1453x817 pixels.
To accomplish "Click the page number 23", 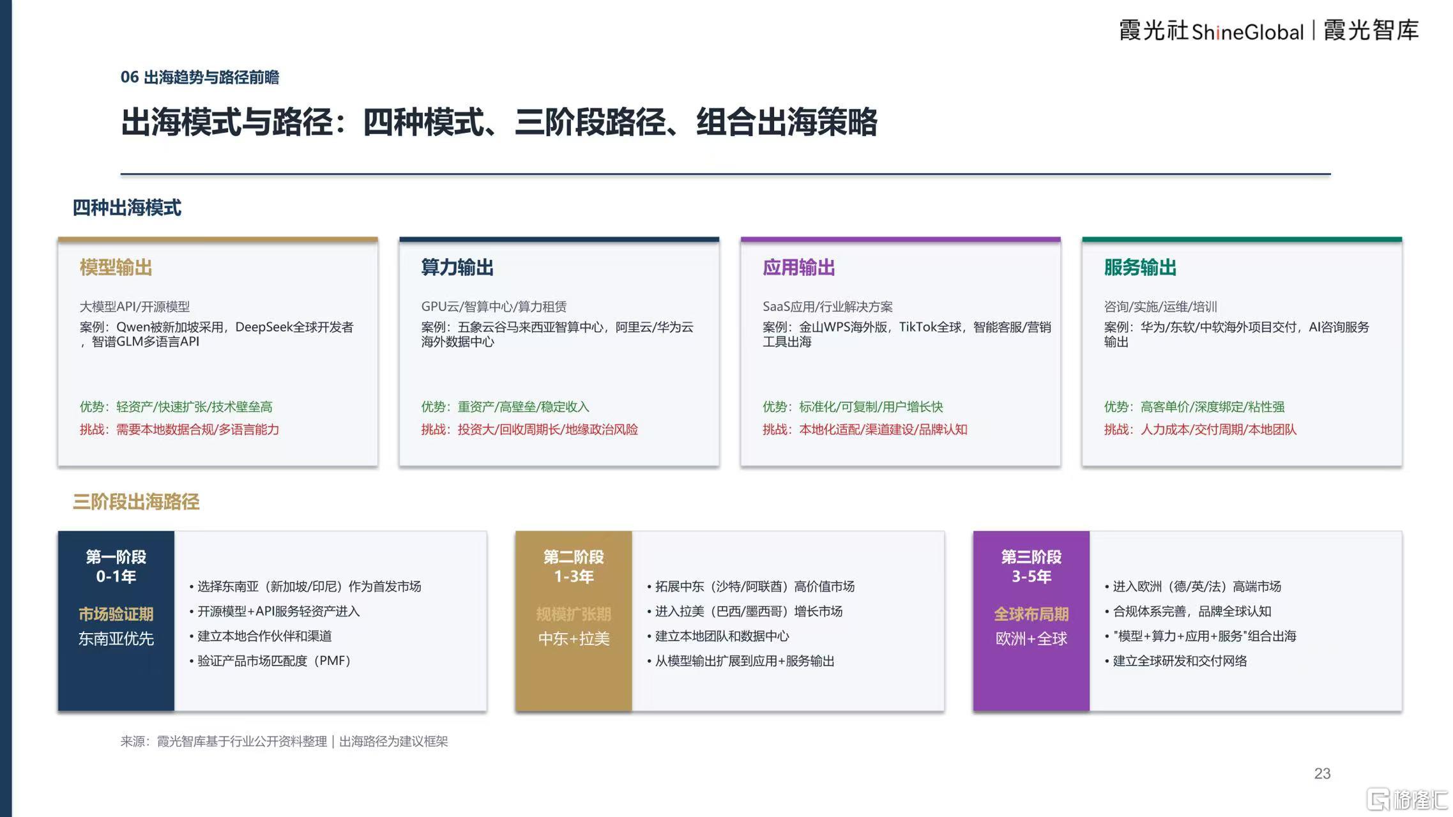I will (x=1322, y=774).
